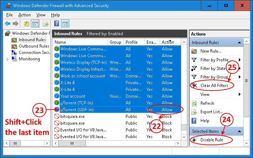Click Disable Rule under Selected Items
This screenshot has width=253, height=158.
[x=212, y=140]
